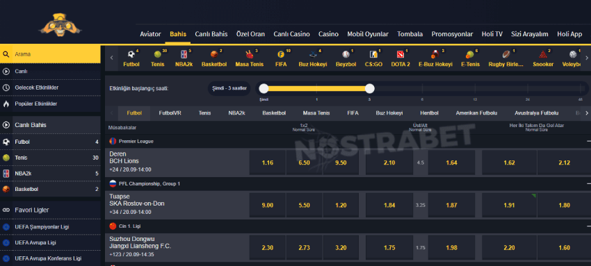Screen dimensions: 591x266
Task: Open the Canlı Casino menu item
Action: tap(291, 34)
